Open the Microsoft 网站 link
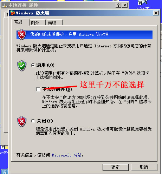Viewport: 162px width, 174px height. pos(67,155)
